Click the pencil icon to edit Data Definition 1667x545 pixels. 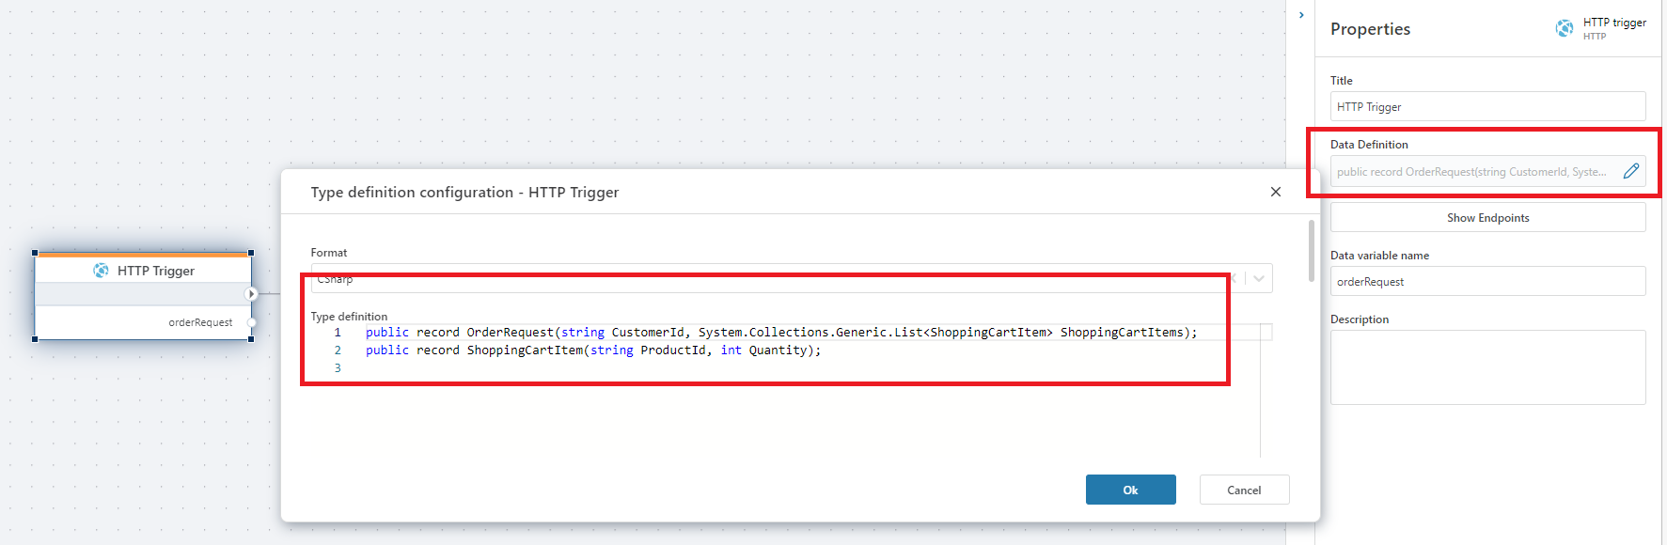click(x=1631, y=171)
